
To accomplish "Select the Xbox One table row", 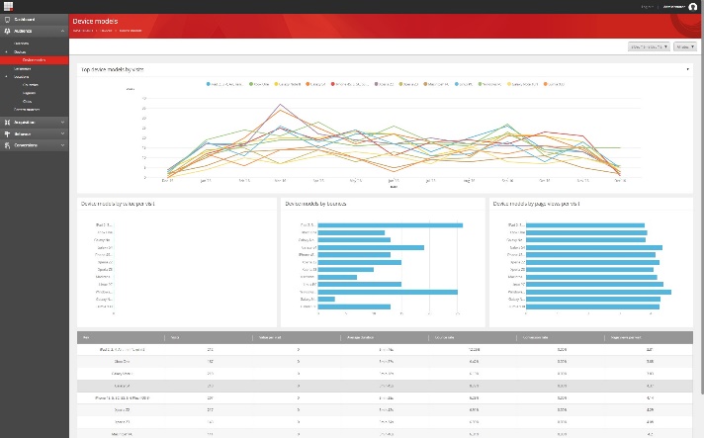I will click(x=385, y=362).
